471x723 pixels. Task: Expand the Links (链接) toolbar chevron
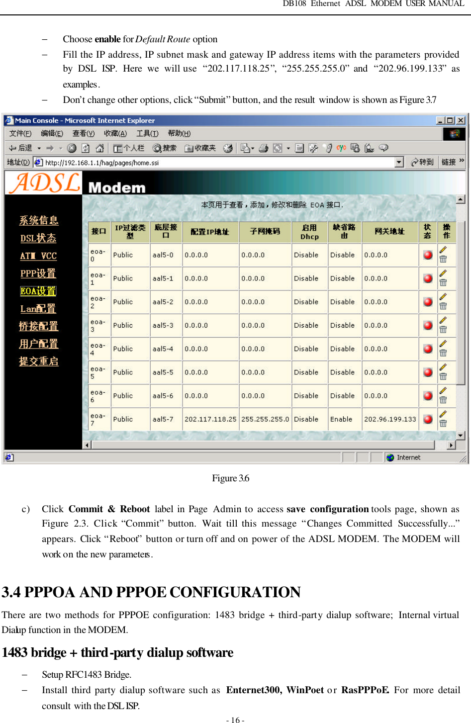pos(462,161)
